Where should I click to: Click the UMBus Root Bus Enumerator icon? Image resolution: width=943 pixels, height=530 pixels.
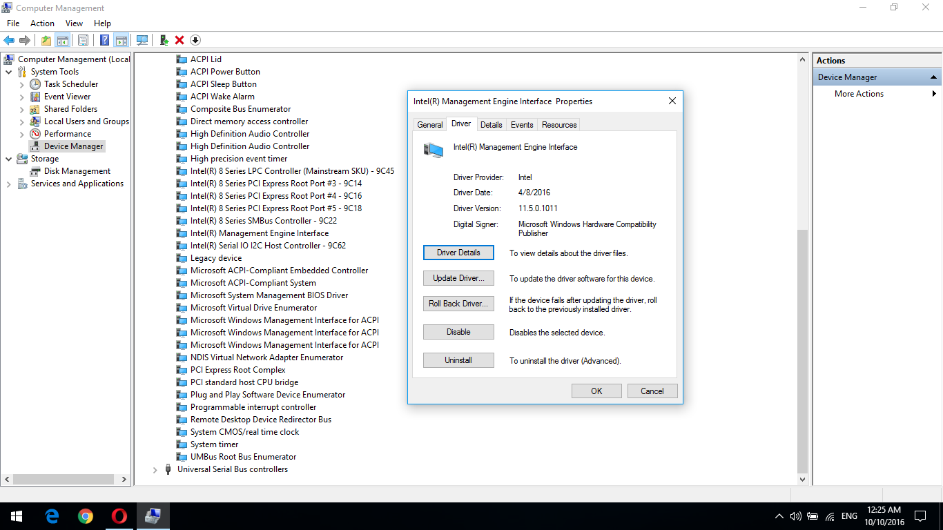tap(182, 457)
